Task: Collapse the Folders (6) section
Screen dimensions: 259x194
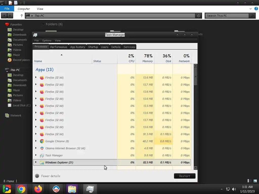Action: click(x=43, y=25)
